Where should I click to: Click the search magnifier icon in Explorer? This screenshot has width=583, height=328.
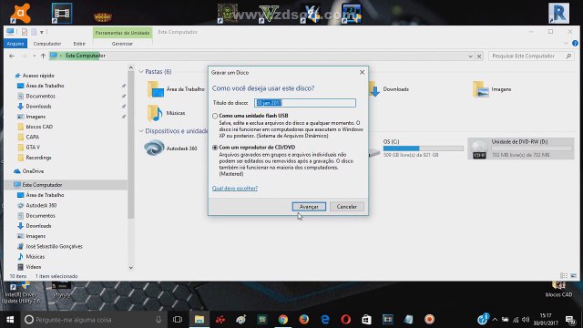point(568,56)
